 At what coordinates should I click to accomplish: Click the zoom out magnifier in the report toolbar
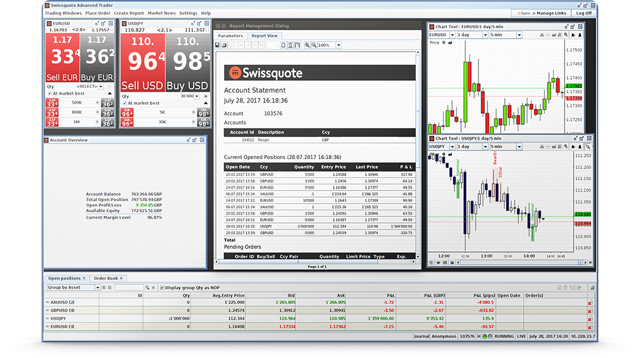click(314, 45)
